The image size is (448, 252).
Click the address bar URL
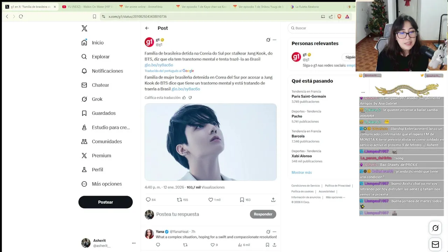(x=138, y=16)
